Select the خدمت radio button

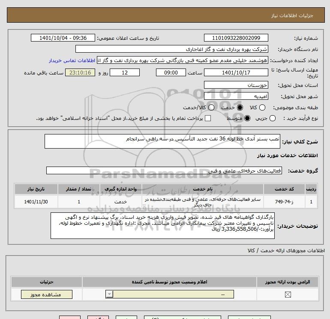click(240, 107)
